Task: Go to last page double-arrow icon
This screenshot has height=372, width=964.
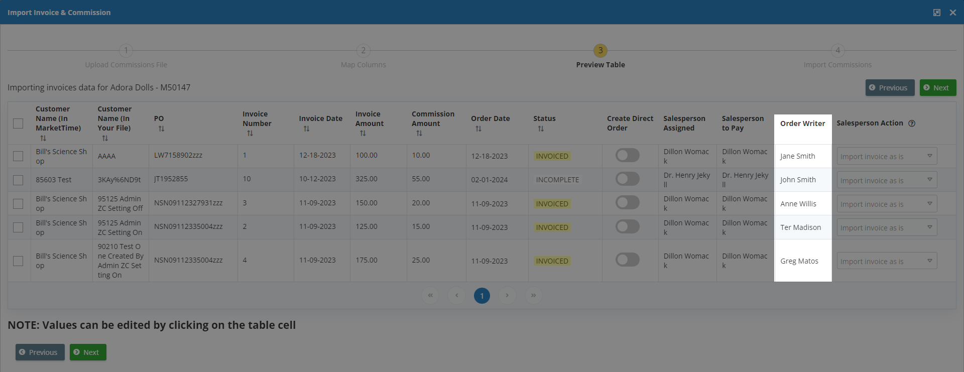Action: 533,295
